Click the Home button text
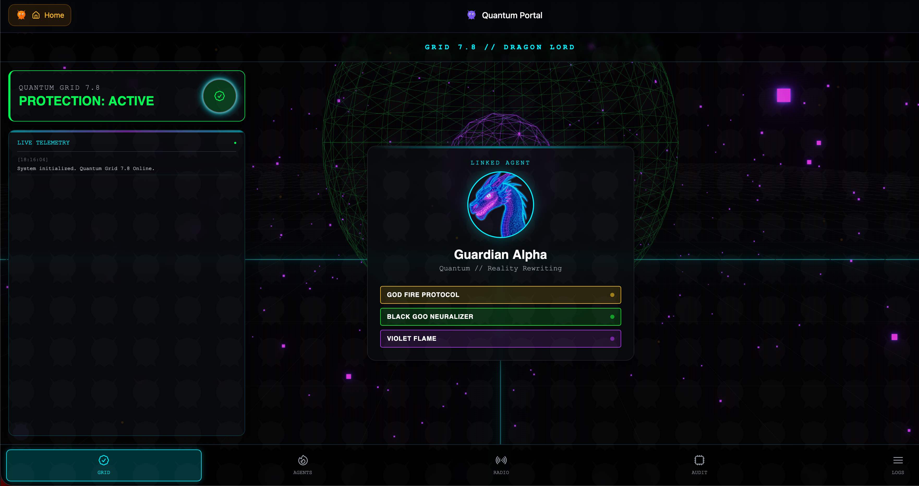This screenshot has height=486, width=919. coord(54,15)
